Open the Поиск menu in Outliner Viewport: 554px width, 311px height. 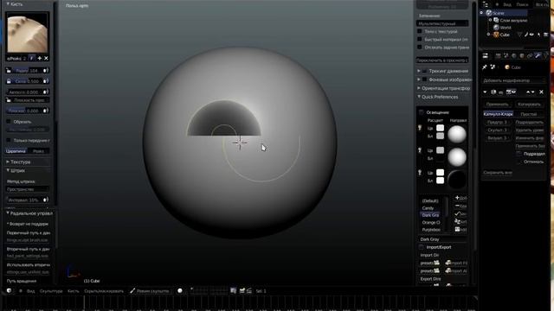[522, 4]
